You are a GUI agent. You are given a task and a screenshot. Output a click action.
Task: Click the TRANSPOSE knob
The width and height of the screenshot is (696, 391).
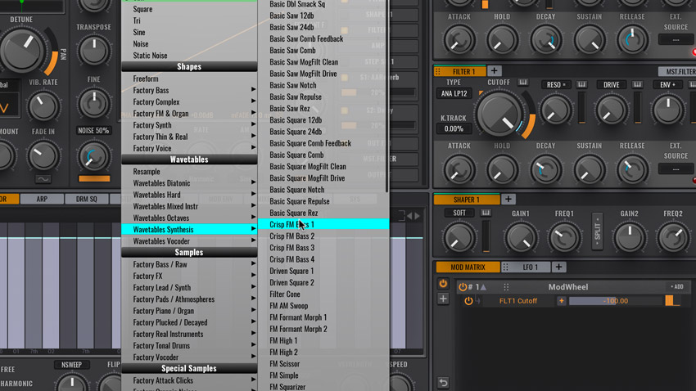point(93,51)
